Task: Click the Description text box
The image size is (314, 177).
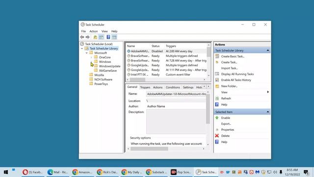Action: click(176, 121)
